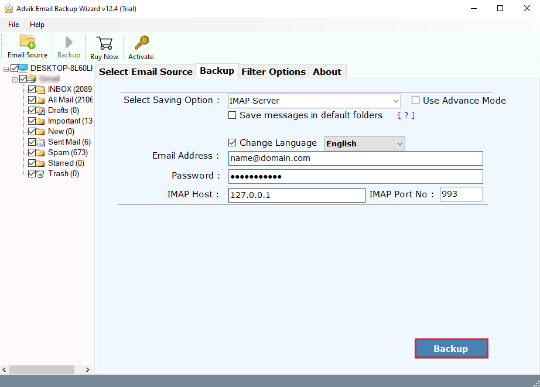Click the folder tree scroll right arrow
Screen dimensions: 540x387
click(87, 370)
